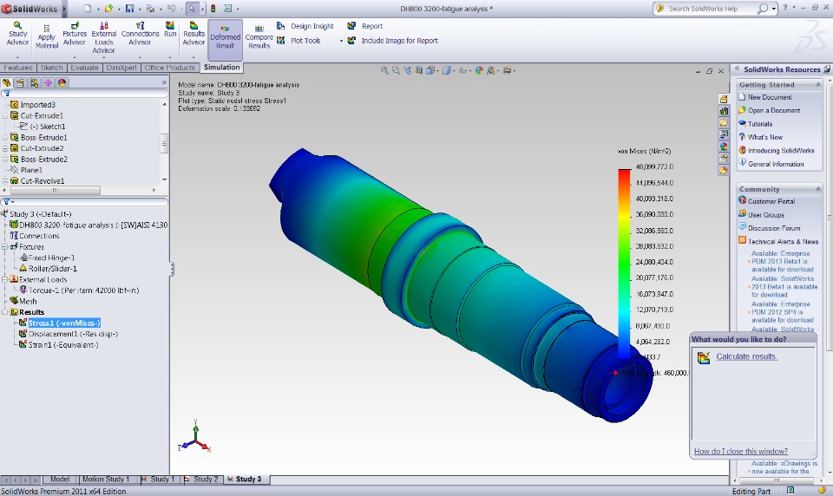The height and width of the screenshot is (496, 833).
Task: Click What's New in Getting Started
Action: coord(765,137)
